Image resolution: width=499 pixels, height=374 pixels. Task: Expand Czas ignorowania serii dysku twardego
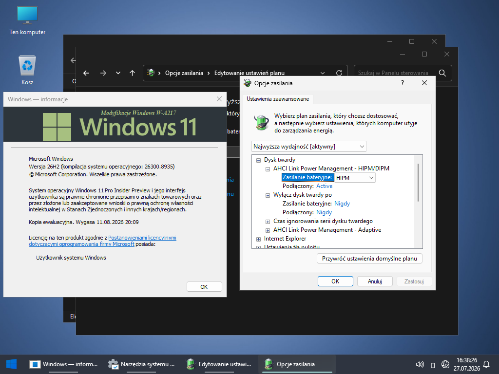(268, 222)
